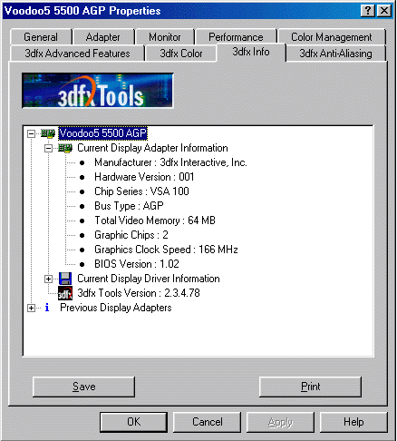Collapse Current Display Adapter Information node
The height and width of the screenshot is (441, 397).
(48, 148)
